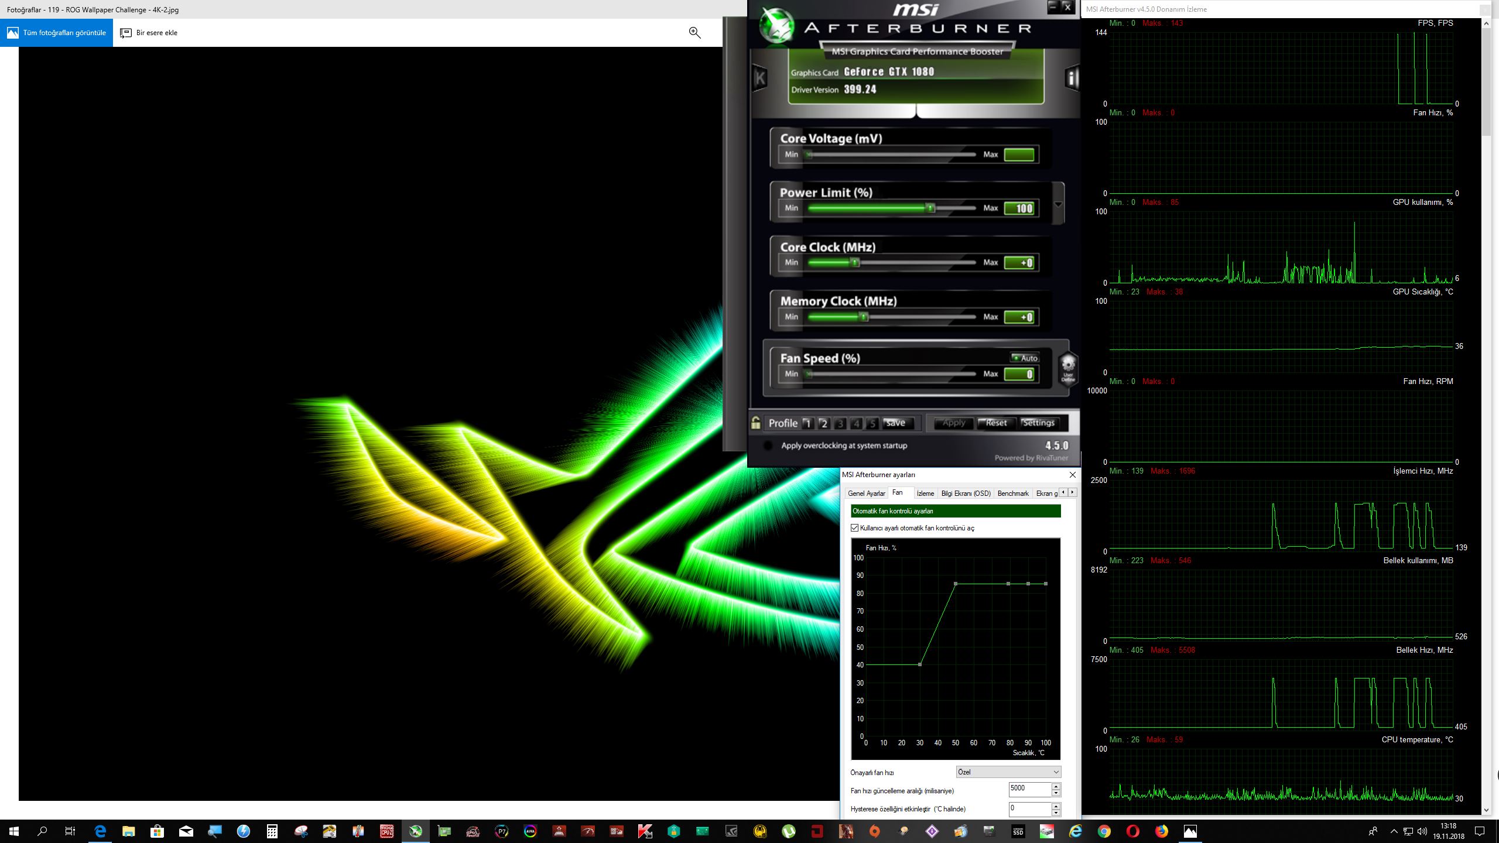Open Opera browser from the taskbar
The height and width of the screenshot is (843, 1499).
(1133, 831)
